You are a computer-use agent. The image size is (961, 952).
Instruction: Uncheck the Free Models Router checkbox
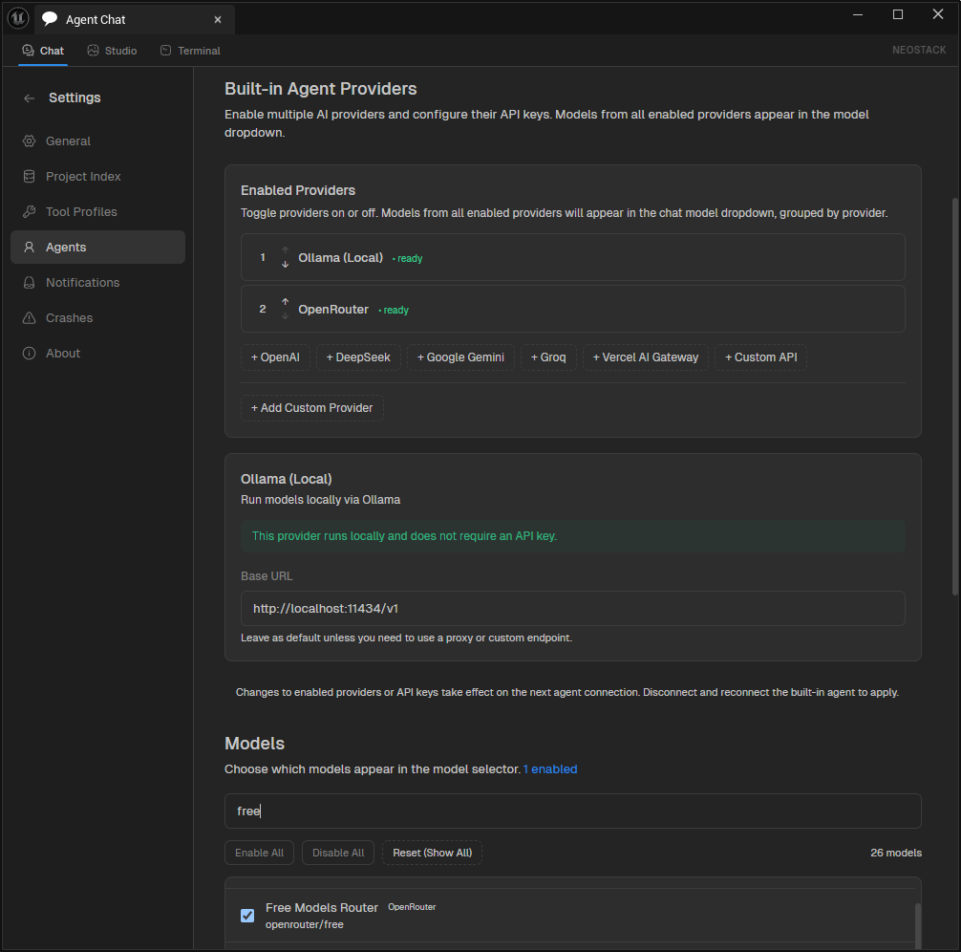click(x=247, y=916)
